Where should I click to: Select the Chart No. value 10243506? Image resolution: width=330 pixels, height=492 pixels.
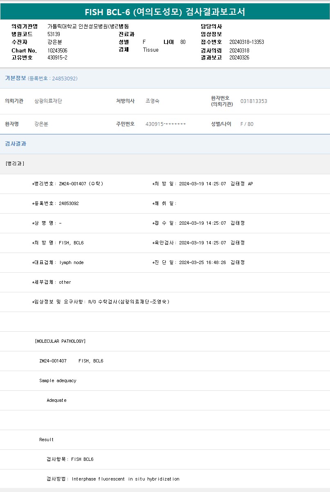tap(57, 50)
